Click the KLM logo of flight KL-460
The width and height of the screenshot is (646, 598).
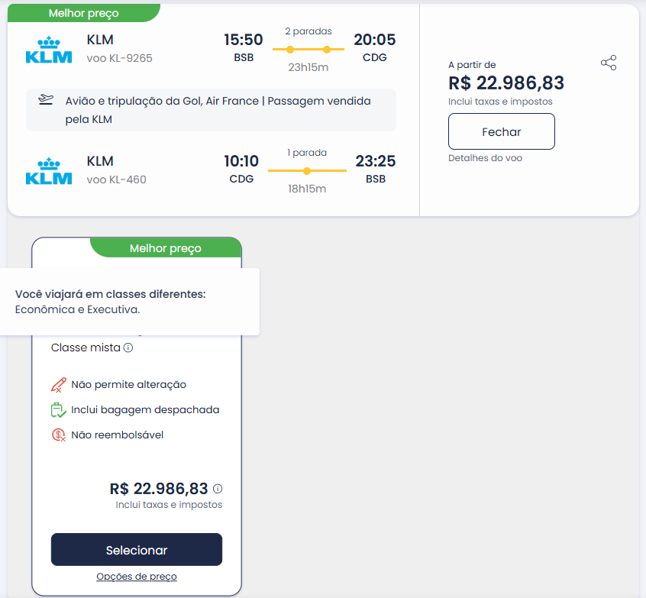pyautogui.click(x=49, y=171)
